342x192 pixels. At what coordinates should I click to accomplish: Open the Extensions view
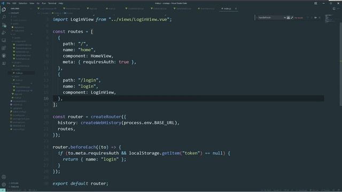click(x=4, y=48)
